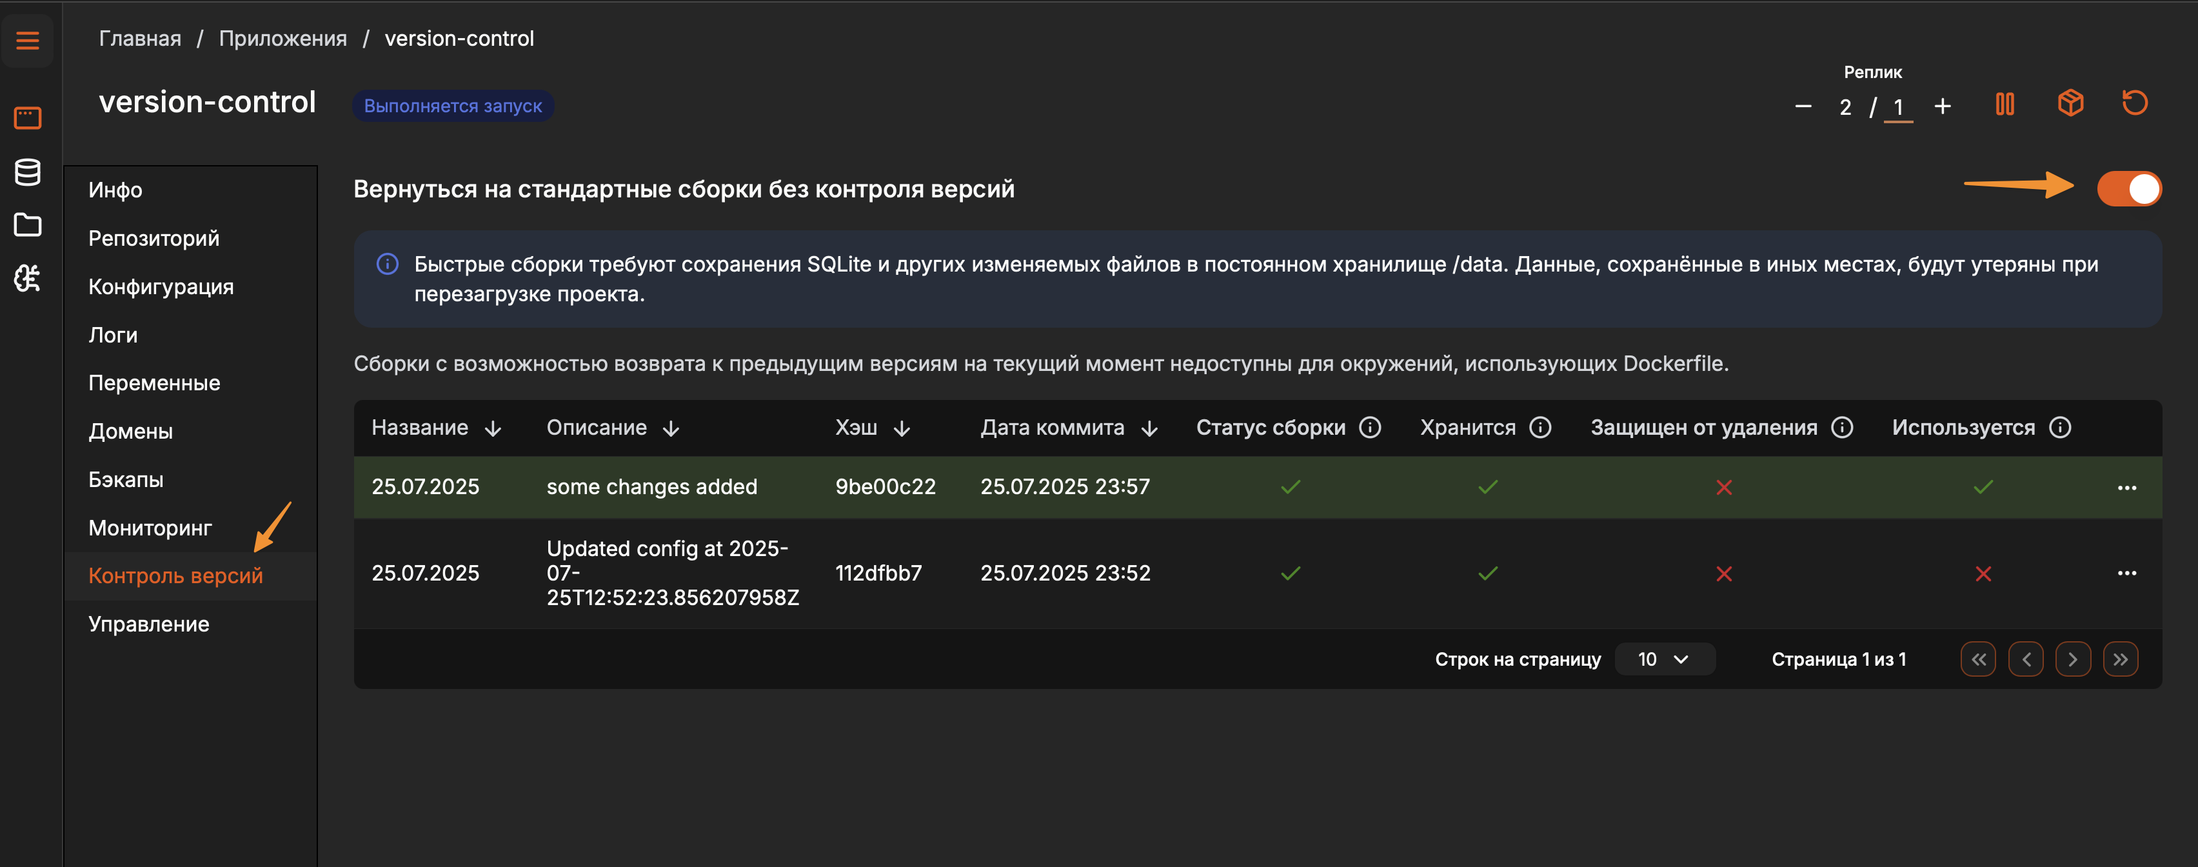Click the rebuild package cube icon

pos(2070,103)
